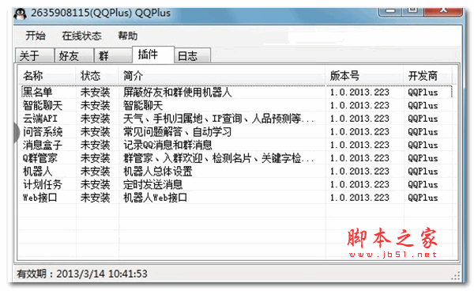This screenshot has width=474, height=291.
Task: Switch to the 群 tab
Action: (x=113, y=55)
